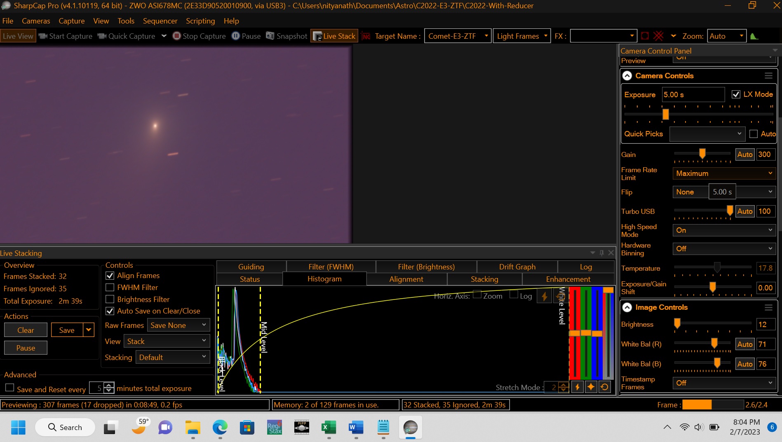This screenshot has height=442, width=782.
Task: Open Zoom app from the taskbar
Action: (165, 428)
